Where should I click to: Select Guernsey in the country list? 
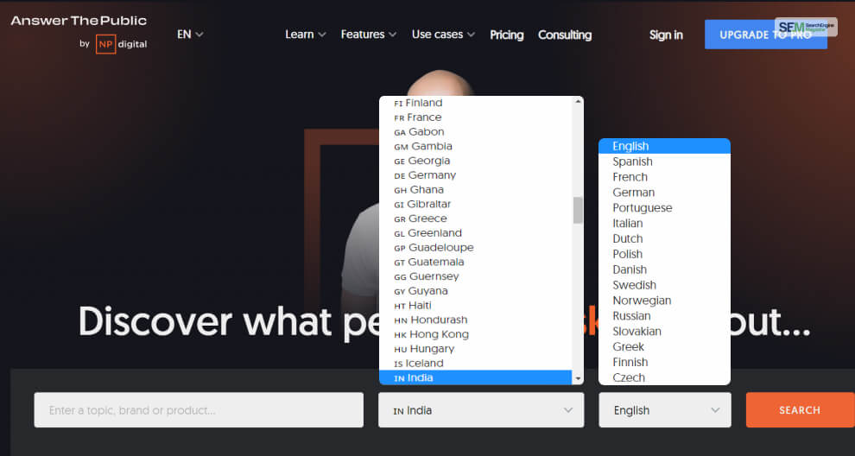coord(476,276)
